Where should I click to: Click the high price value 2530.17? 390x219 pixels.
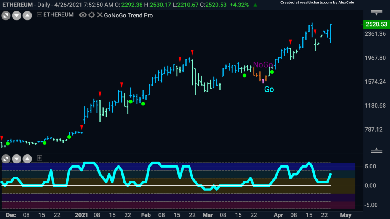pos(160,5)
